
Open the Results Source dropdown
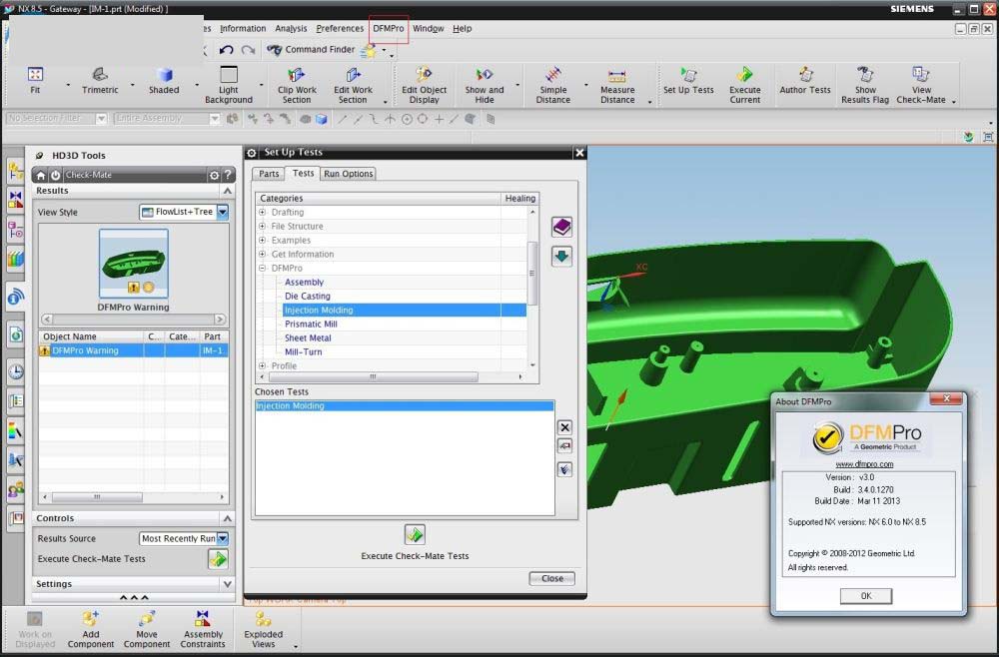pyautogui.click(x=223, y=538)
